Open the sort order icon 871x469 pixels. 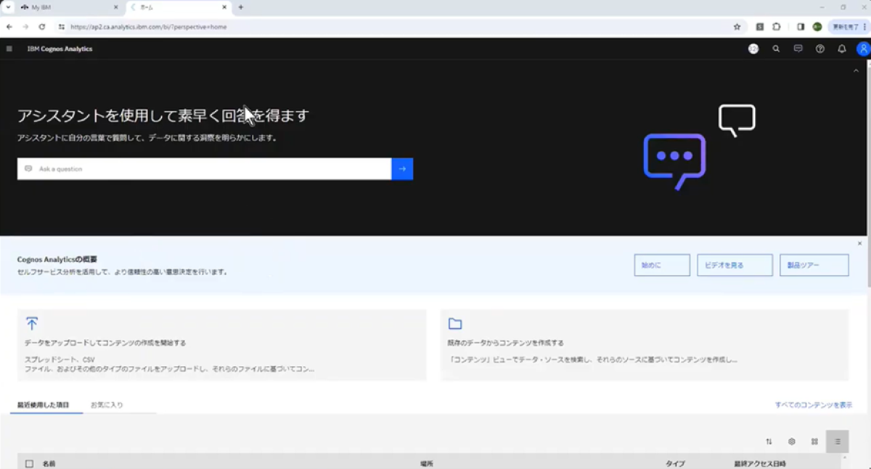(x=769, y=441)
